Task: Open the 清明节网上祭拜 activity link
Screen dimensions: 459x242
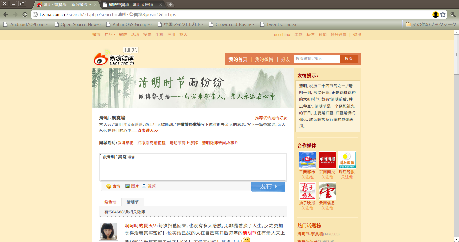Action: pos(184,143)
